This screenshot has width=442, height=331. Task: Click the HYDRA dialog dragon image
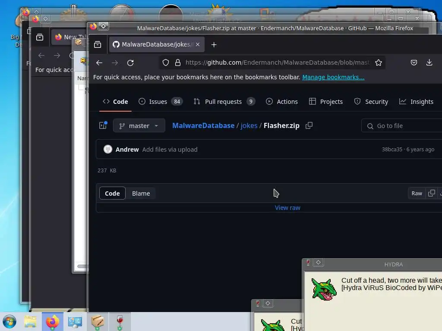(324, 289)
